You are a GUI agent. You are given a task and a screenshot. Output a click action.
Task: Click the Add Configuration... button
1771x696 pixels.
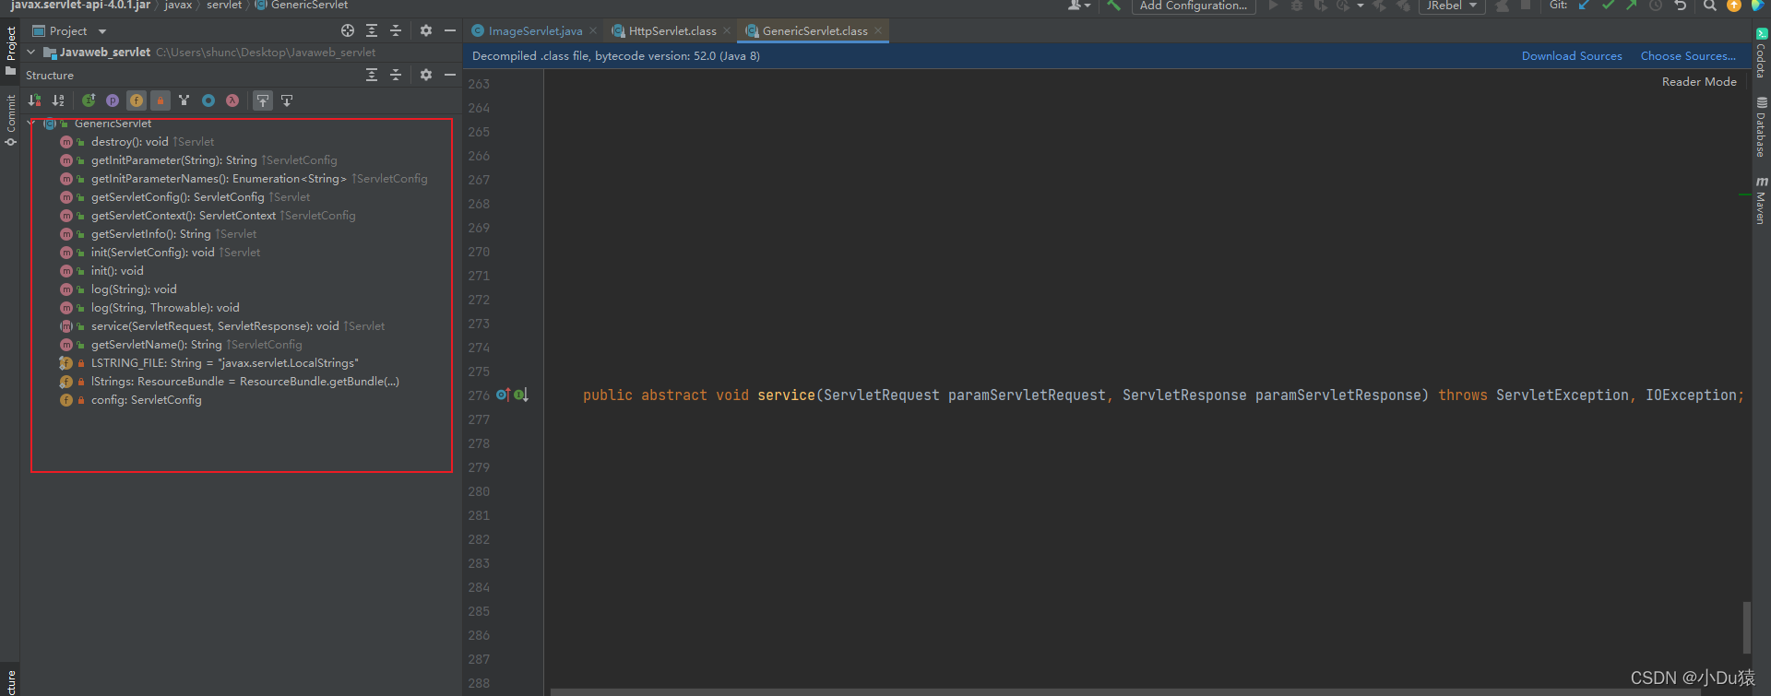tap(1194, 6)
